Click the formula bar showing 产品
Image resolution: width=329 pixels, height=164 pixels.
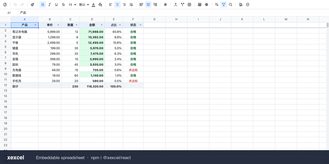pos(173,13)
